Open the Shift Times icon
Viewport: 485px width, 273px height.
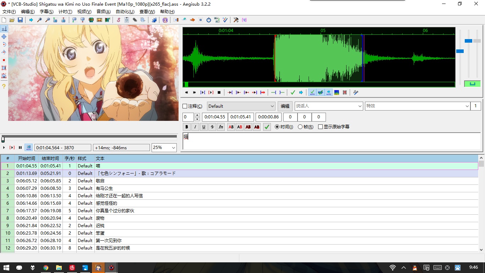[176, 20]
